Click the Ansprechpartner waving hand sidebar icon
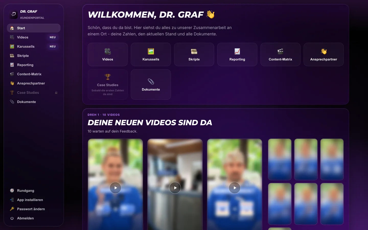368x230 pixels. tap(12, 83)
